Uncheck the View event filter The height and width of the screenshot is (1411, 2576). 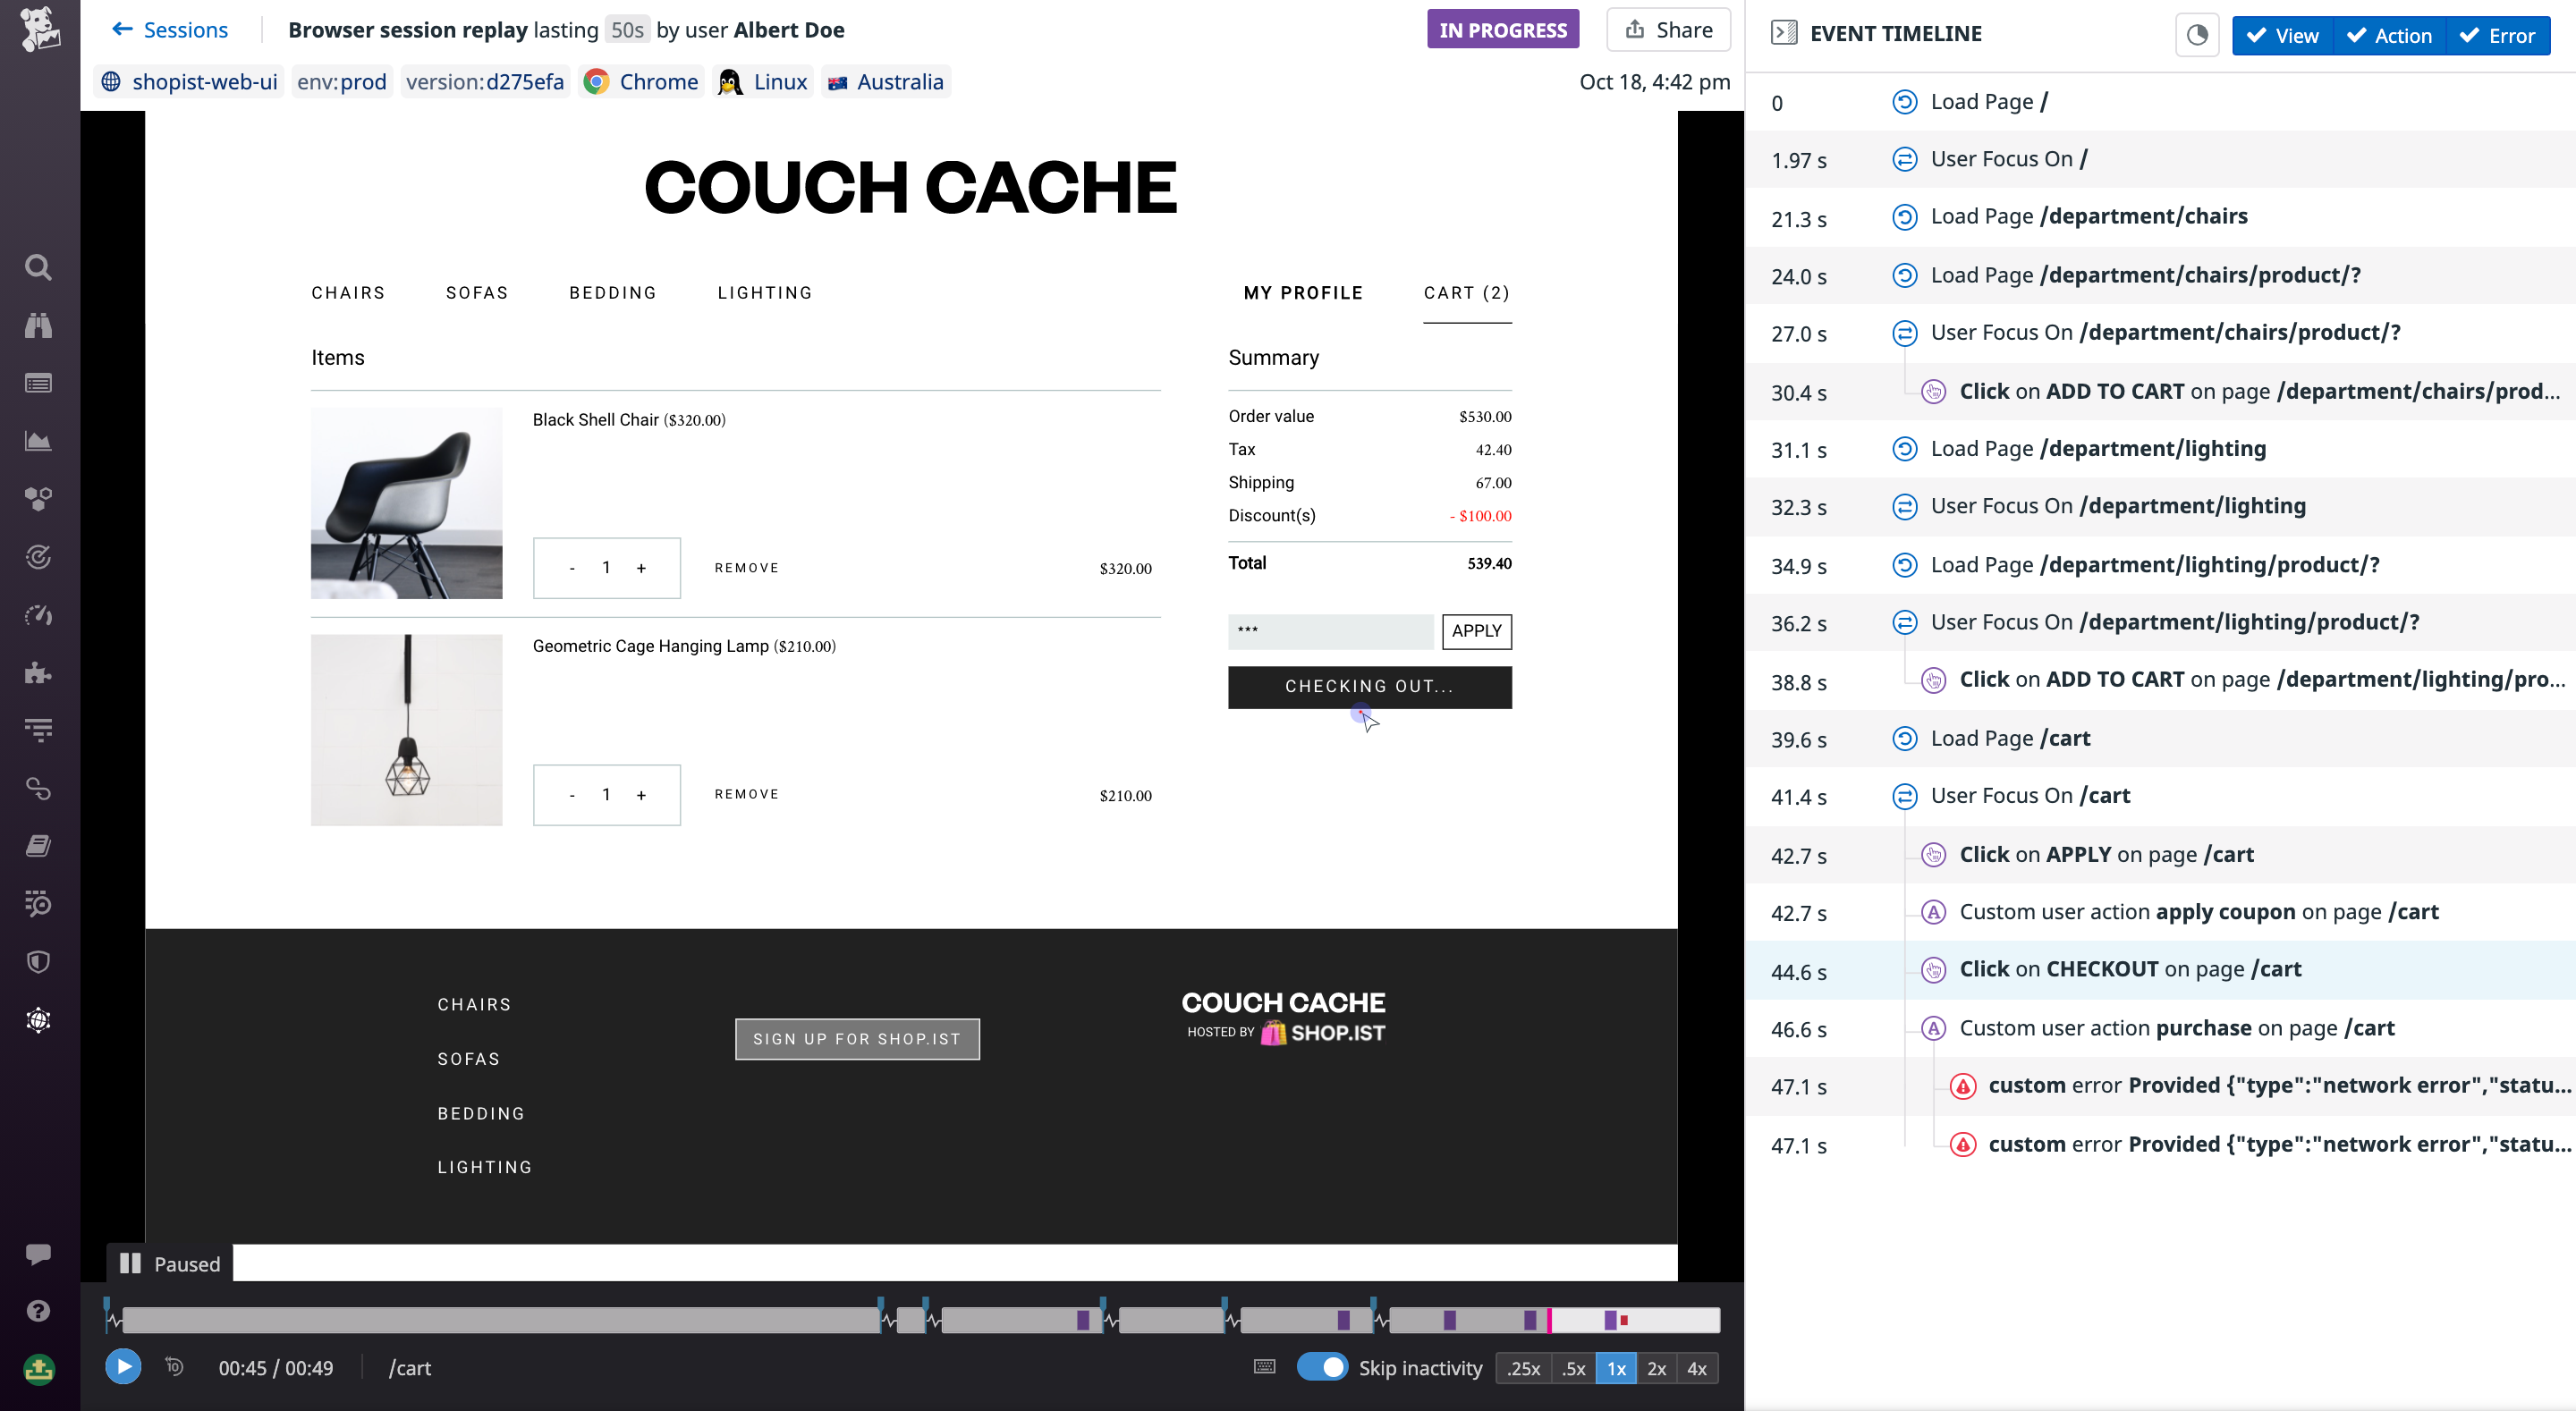pyautogui.click(x=2282, y=36)
